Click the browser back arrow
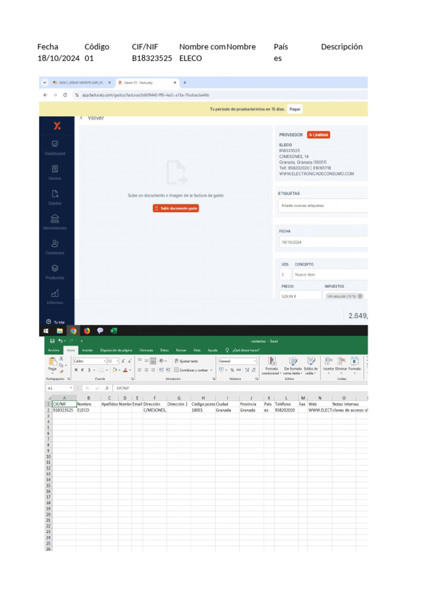This screenshot has height=597, width=447. click(x=45, y=95)
